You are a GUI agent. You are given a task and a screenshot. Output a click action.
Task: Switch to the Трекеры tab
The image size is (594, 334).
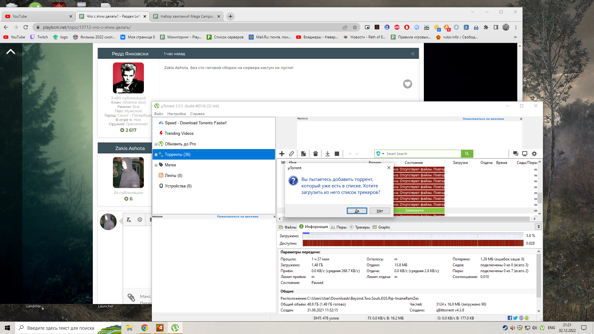(359, 227)
